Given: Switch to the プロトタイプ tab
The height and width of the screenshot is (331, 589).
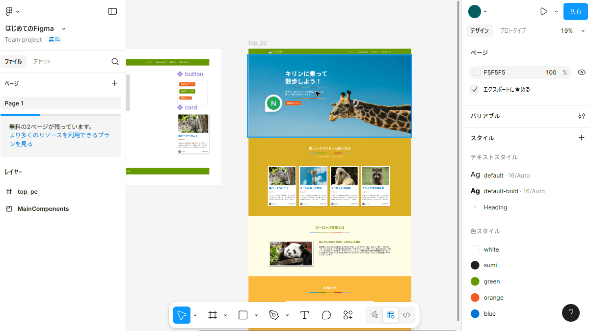Looking at the screenshot, I should 512,30.
